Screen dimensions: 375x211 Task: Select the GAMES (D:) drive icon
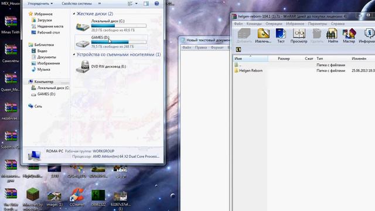(83, 43)
